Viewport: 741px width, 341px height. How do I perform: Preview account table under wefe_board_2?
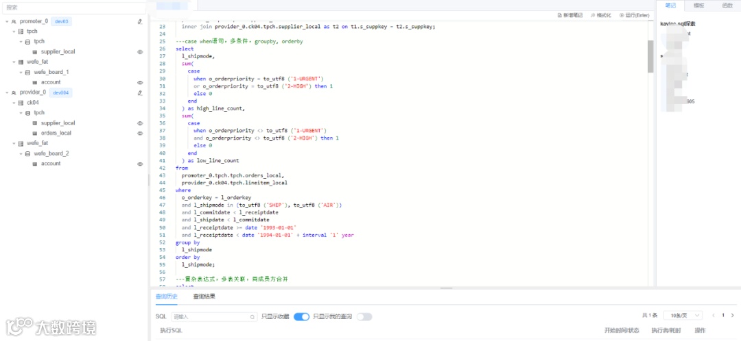point(140,164)
